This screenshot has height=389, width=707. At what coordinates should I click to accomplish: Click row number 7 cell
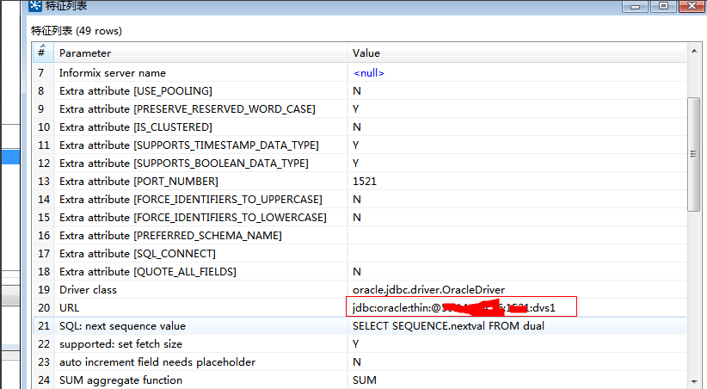pyautogui.click(x=43, y=72)
